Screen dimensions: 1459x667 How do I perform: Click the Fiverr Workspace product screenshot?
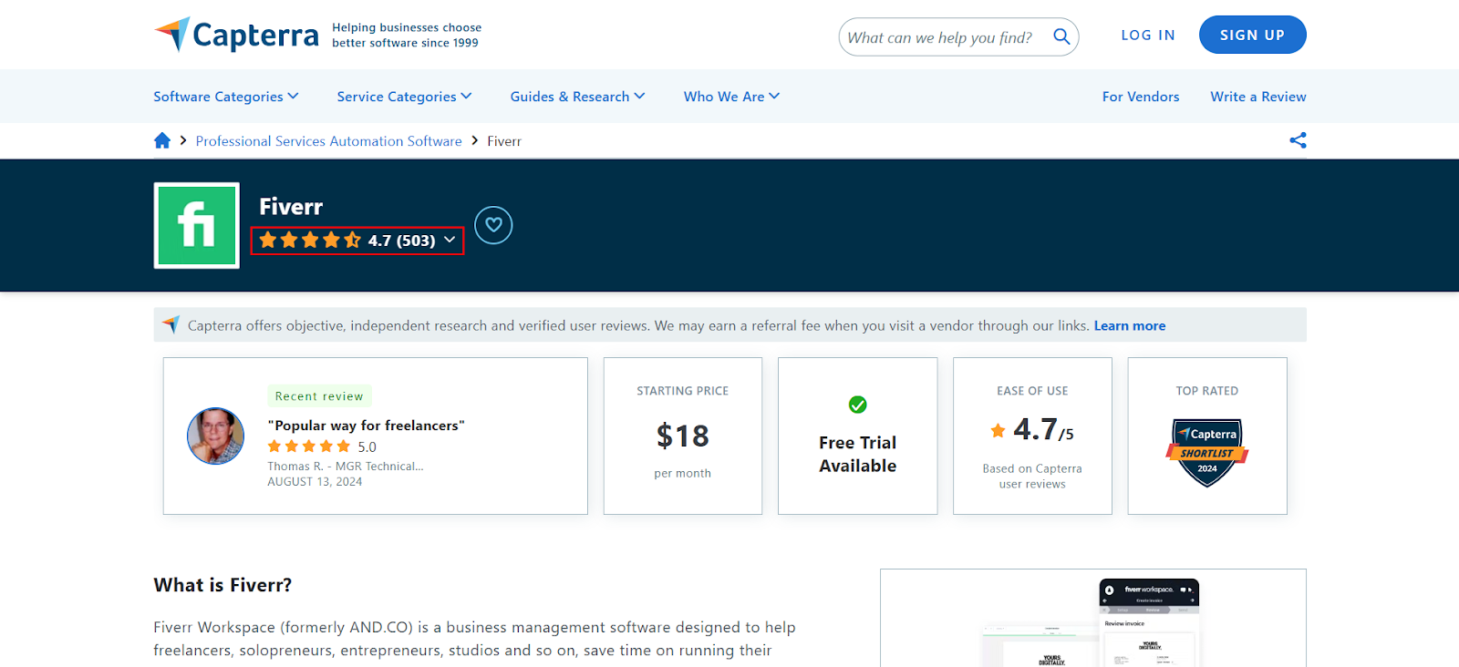tap(1093, 619)
